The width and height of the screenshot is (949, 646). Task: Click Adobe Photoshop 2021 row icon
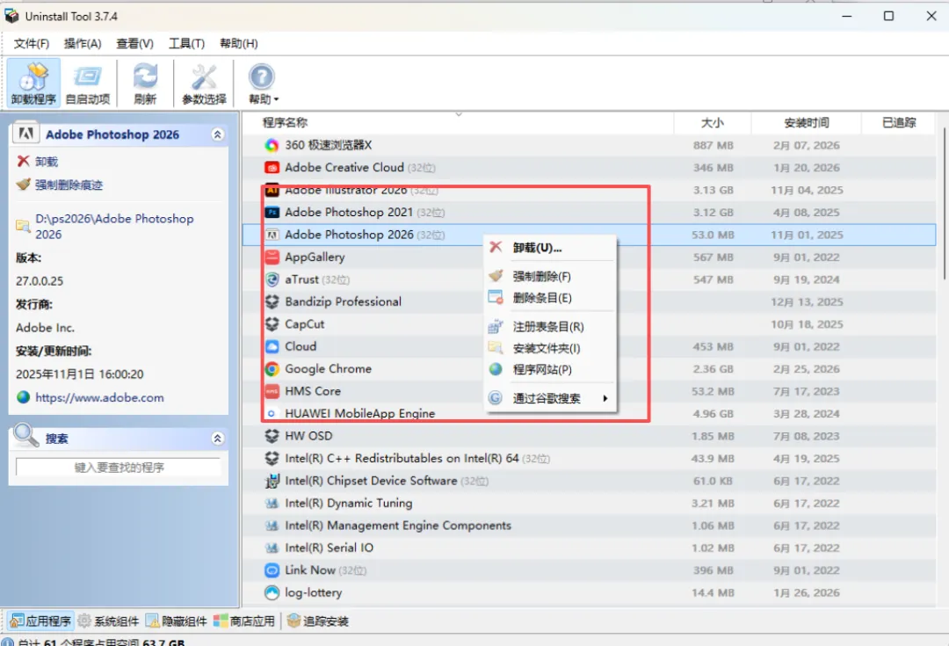click(x=272, y=213)
